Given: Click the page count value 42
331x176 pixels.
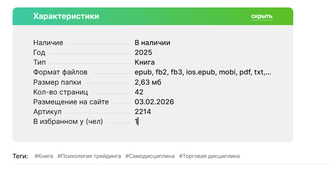Looking at the screenshot, I should 139,92.
